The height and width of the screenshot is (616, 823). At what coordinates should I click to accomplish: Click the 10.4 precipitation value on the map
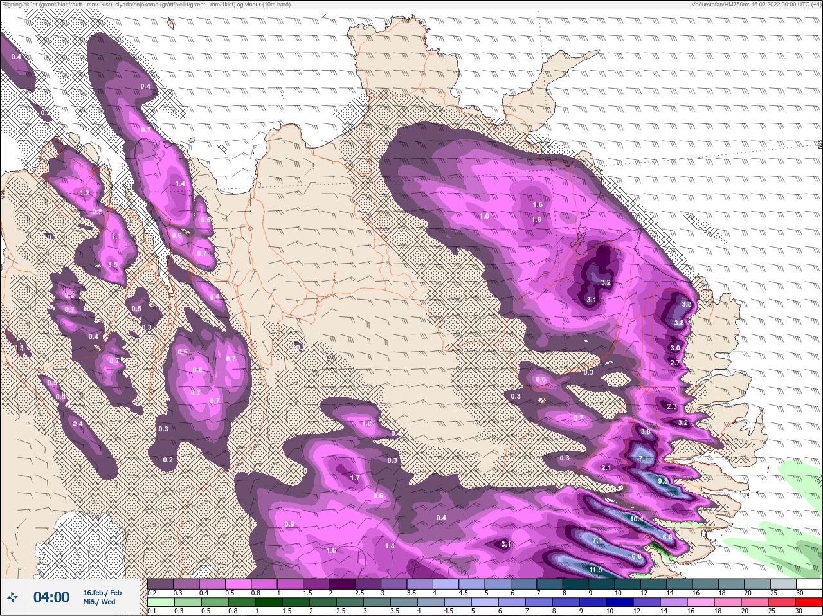tap(637, 519)
